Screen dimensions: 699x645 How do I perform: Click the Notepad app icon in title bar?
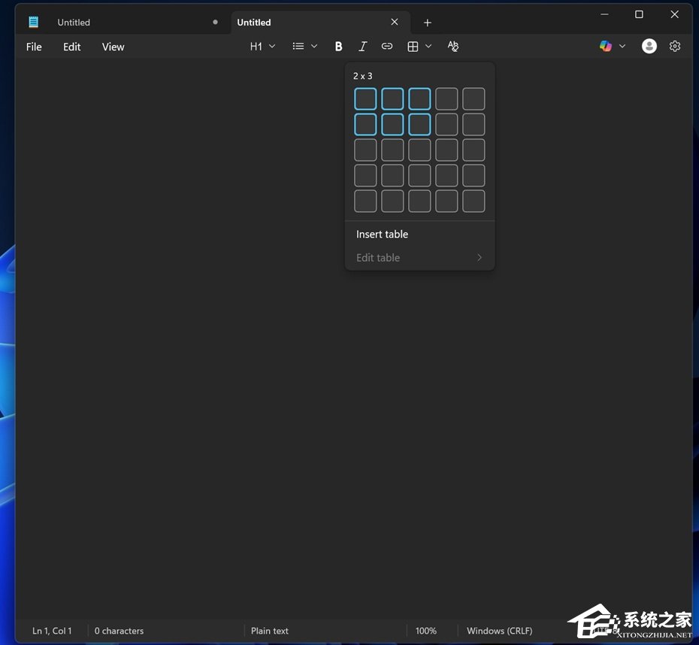pyautogui.click(x=33, y=22)
